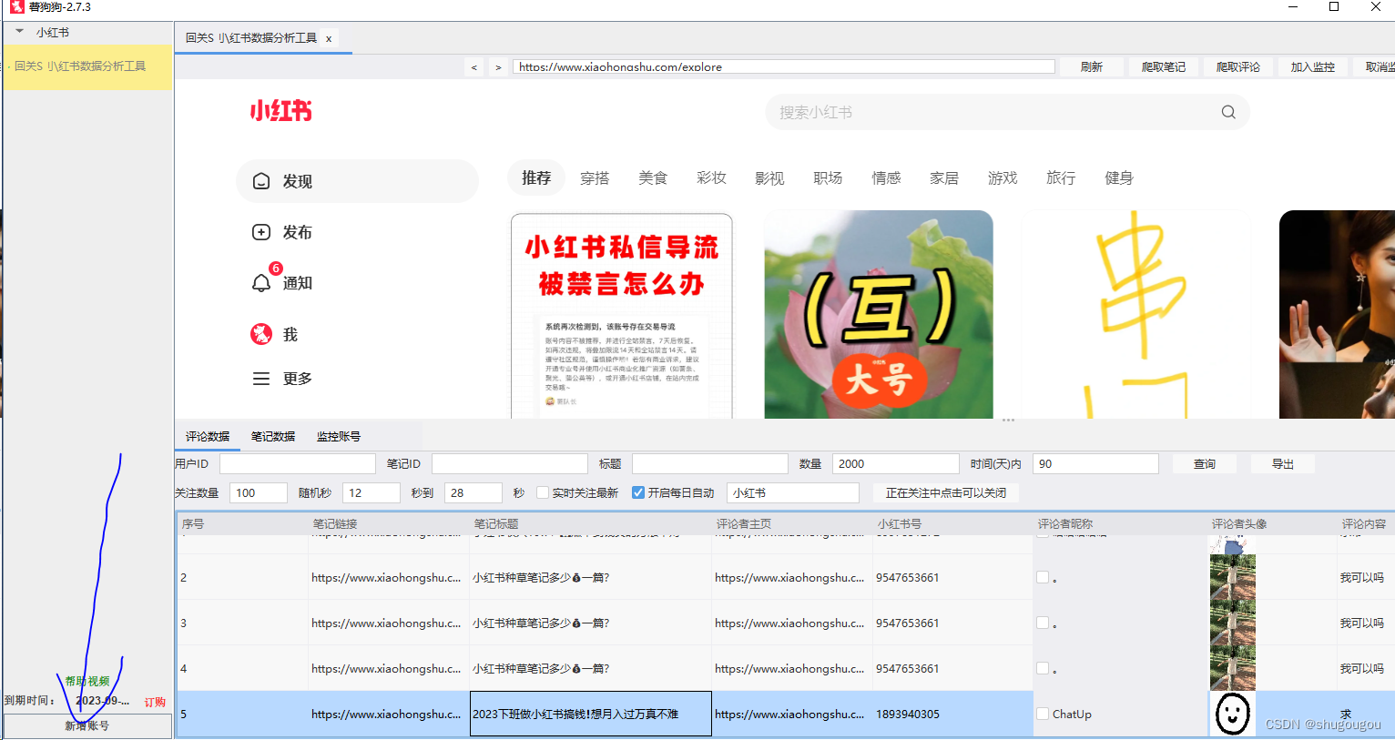Select the 旅行 category tab
The width and height of the screenshot is (1395, 740).
[1061, 177]
